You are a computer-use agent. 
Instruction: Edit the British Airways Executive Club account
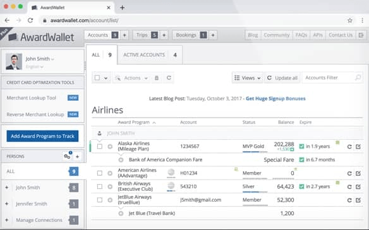point(358,187)
